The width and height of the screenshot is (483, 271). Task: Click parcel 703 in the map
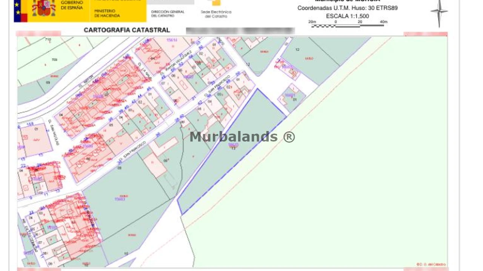pos(54,59)
